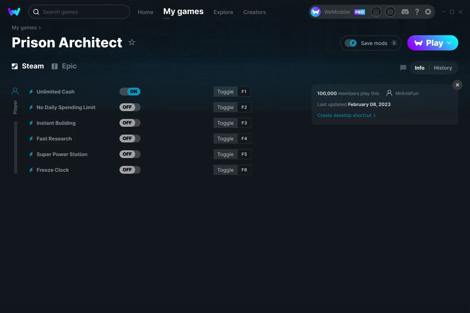Click lightning icon beside Unlimited Cash

pyautogui.click(x=31, y=92)
